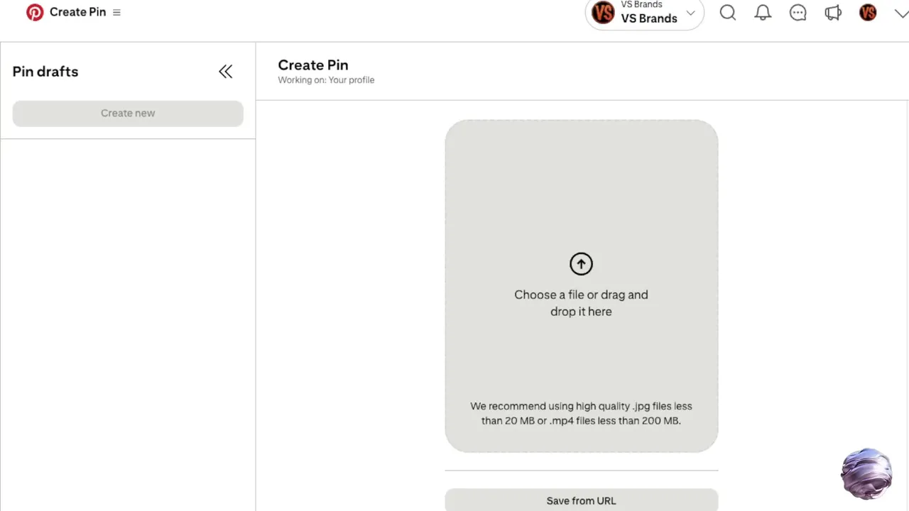
Task: Click "Choose a file or drag and drop" text
Action: tap(581, 303)
